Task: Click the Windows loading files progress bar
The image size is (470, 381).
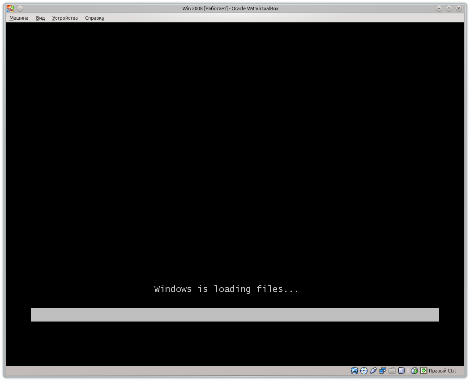Action: pyautogui.click(x=235, y=315)
